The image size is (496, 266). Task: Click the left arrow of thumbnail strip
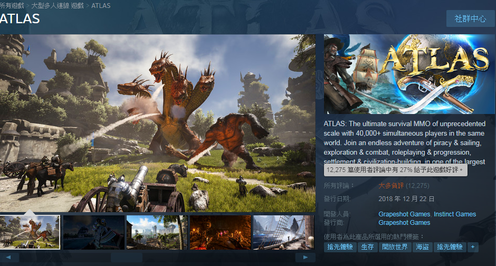[x=8, y=257]
